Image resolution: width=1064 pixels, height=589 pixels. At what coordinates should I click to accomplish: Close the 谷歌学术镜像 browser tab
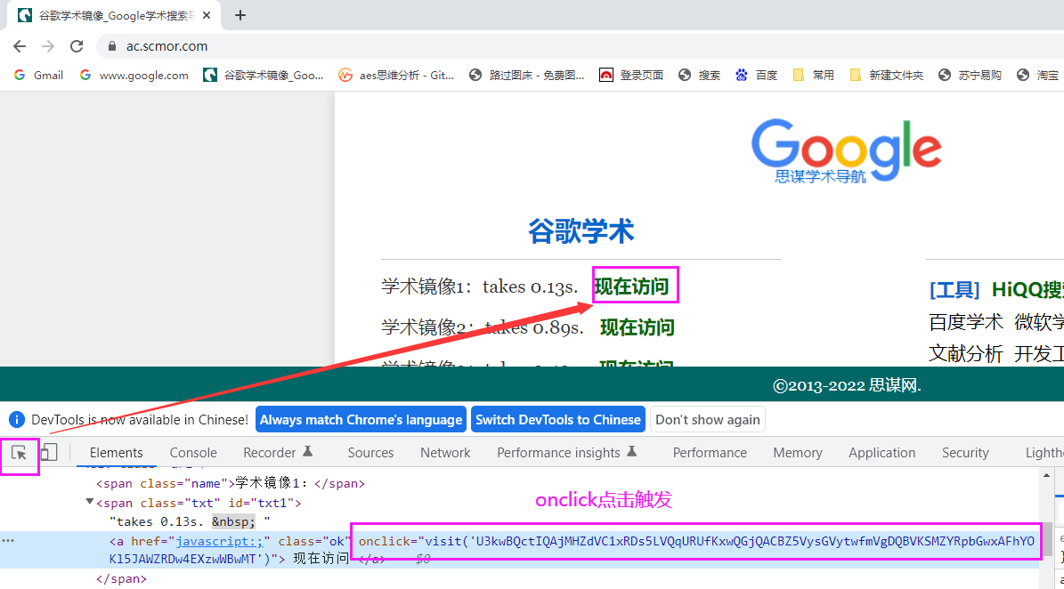(207, 15)
